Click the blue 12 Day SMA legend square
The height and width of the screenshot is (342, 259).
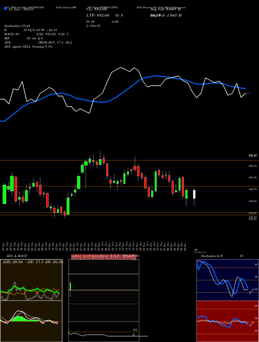coord(6,9)
